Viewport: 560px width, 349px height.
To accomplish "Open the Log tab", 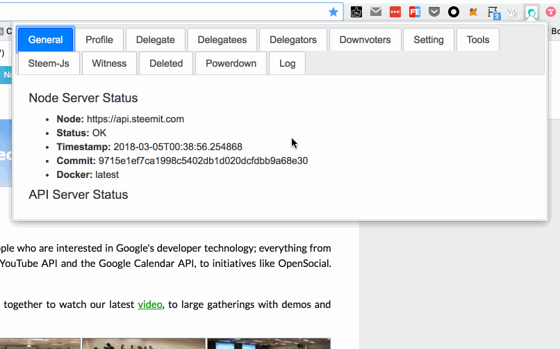I will [287, 63].
